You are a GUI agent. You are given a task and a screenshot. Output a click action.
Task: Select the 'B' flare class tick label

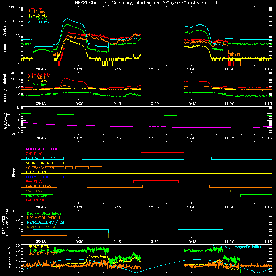19,121
